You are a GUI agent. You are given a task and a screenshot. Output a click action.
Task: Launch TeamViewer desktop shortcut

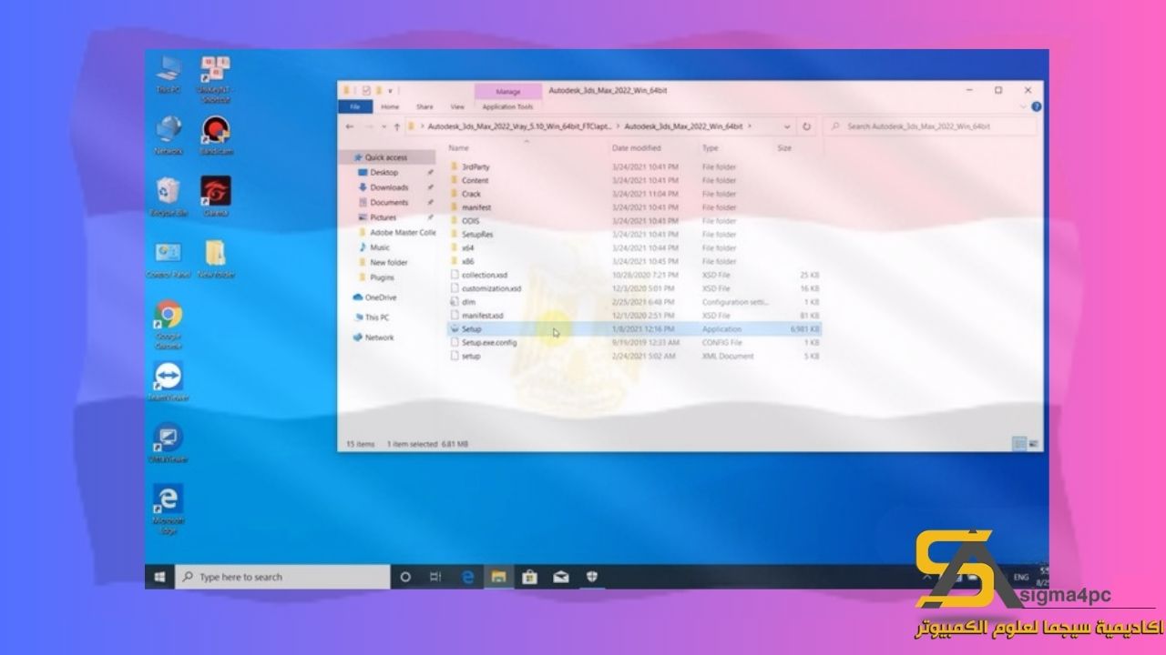[169, 382]
